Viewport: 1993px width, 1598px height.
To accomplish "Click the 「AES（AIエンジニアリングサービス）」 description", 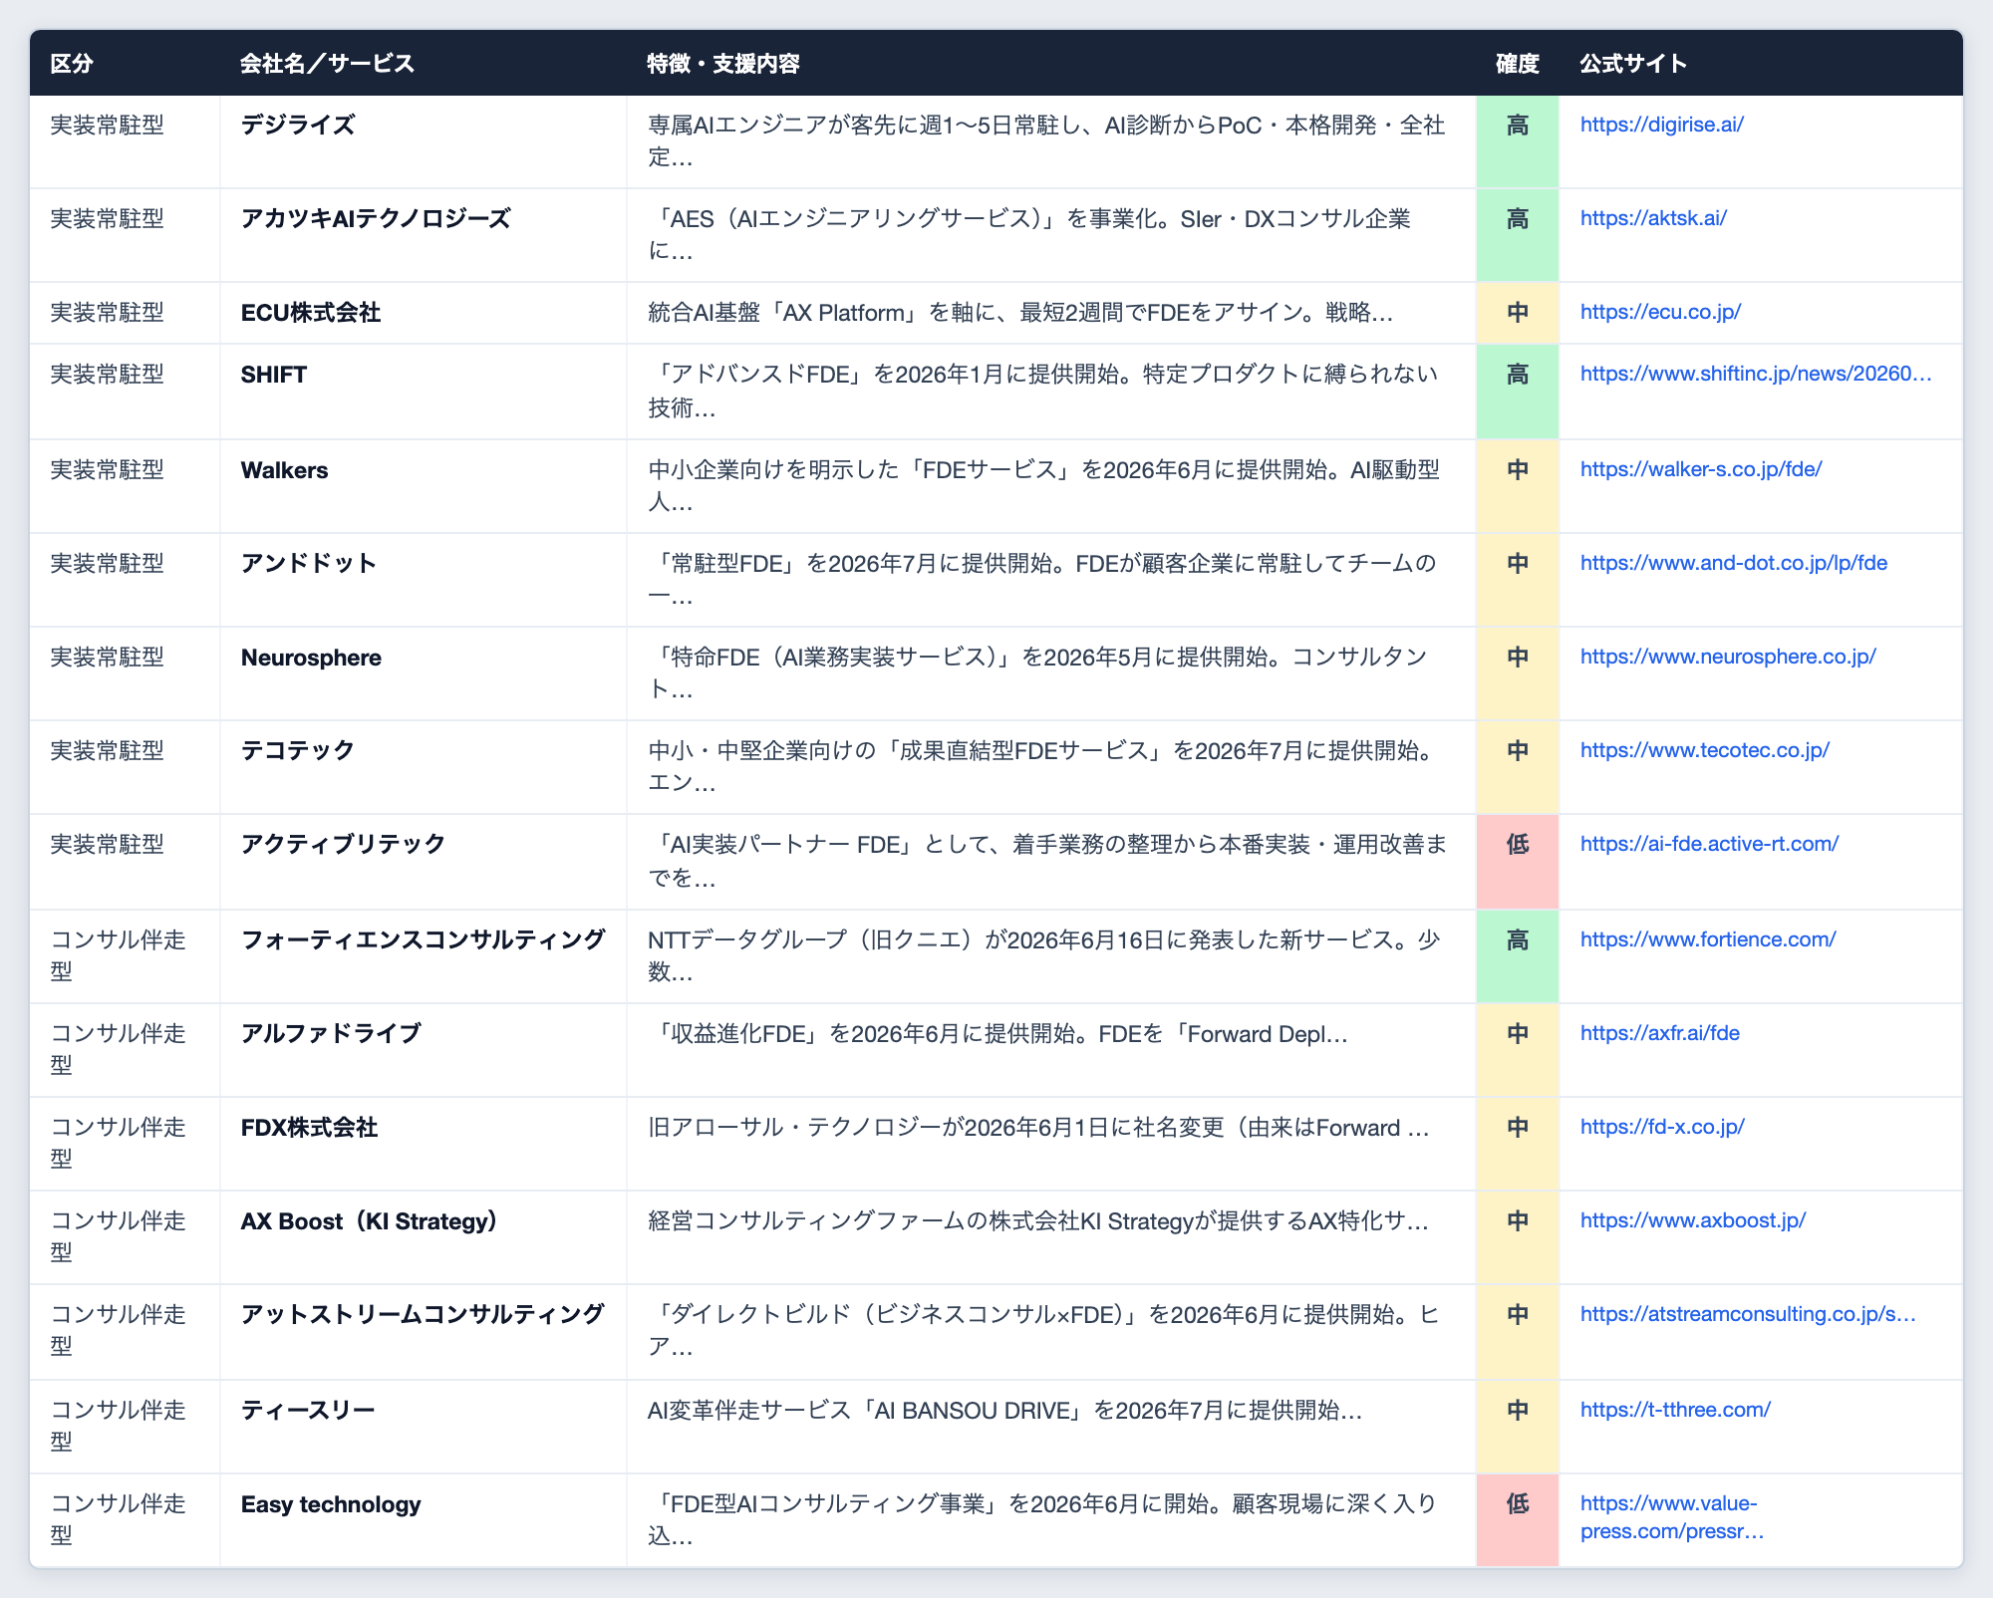I will [x=1029, y=234].
